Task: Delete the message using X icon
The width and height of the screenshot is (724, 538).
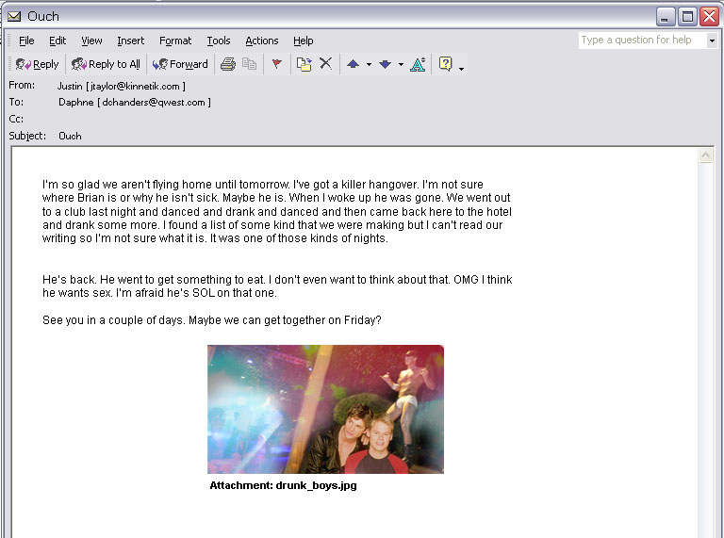Action: tap(325, 64)
